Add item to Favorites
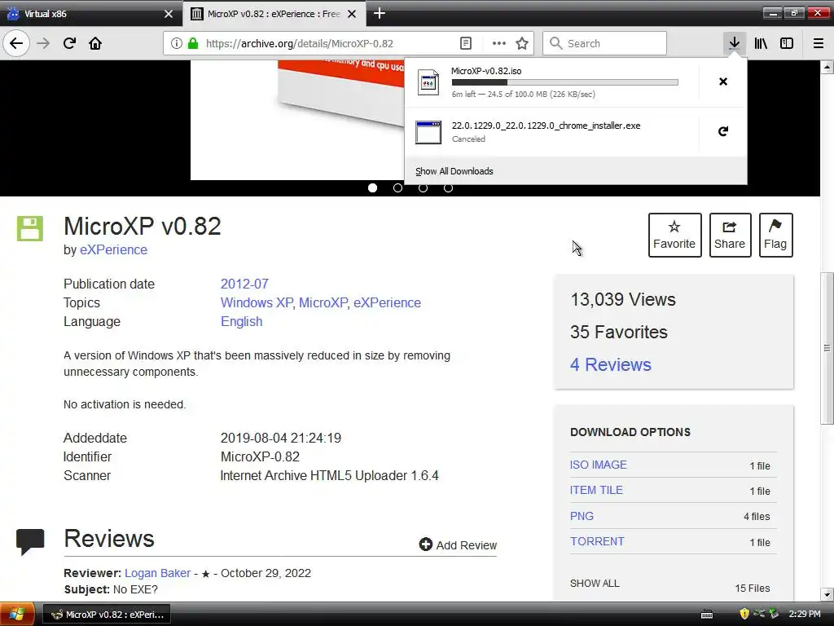Screen dimensions: 834x626 tap(674, 235)
